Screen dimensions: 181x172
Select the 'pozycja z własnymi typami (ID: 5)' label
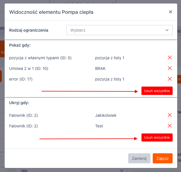pyautogui.click(x=40, y=58)
